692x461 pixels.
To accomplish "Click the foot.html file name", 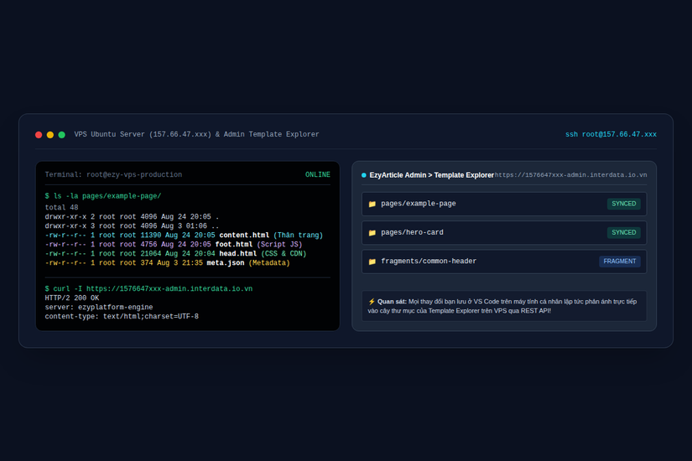I will pos(234,245).
